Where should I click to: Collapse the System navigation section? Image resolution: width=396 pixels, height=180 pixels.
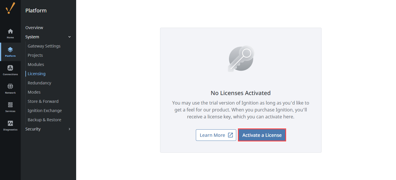pos(69,37)
